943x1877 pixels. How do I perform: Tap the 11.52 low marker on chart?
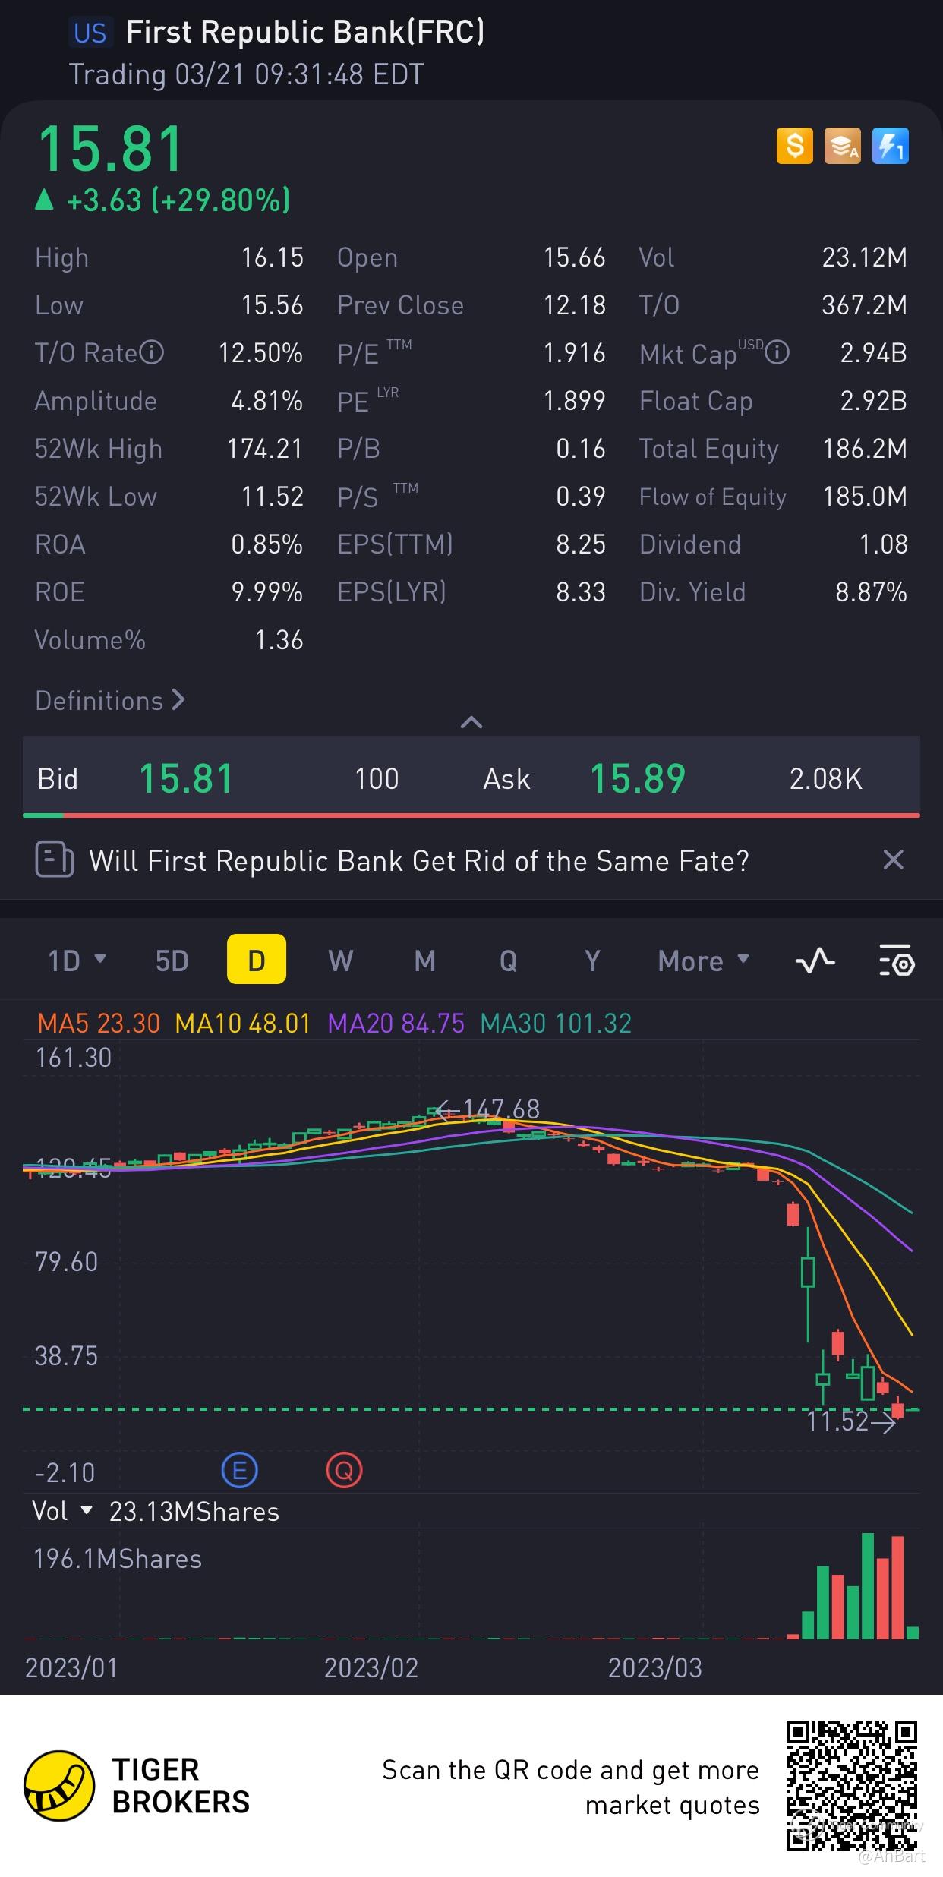click(850, 1421)
